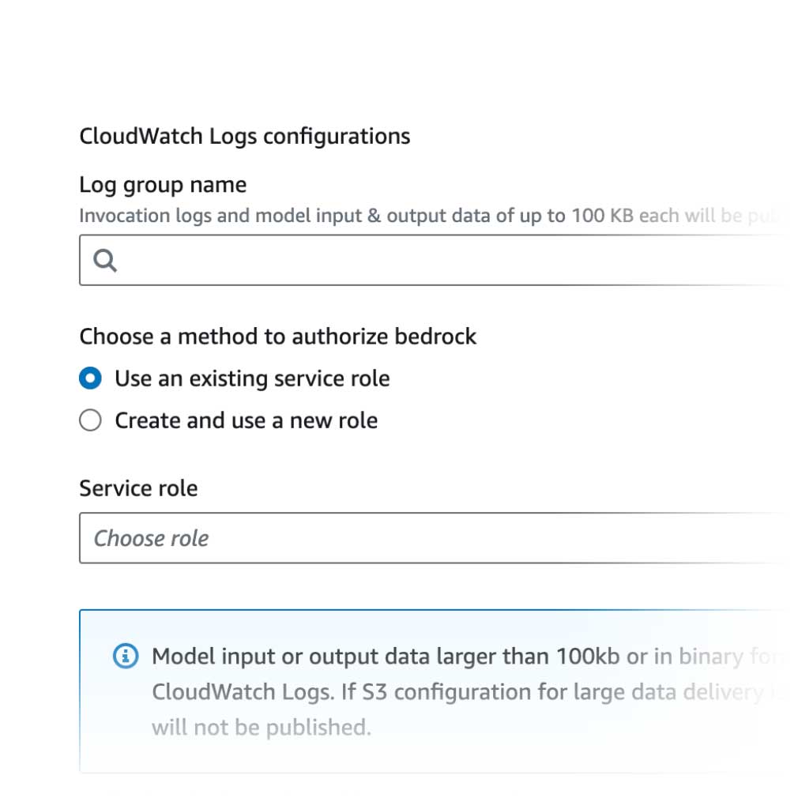The image size is (798, 798).
Task: Click the "Choose role" placeholder text
Action: click(x=151, y=538)
